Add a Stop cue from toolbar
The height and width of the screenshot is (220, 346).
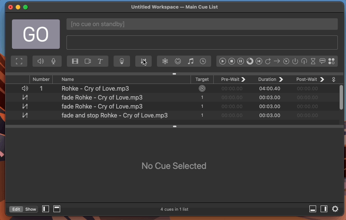[231, 61]
